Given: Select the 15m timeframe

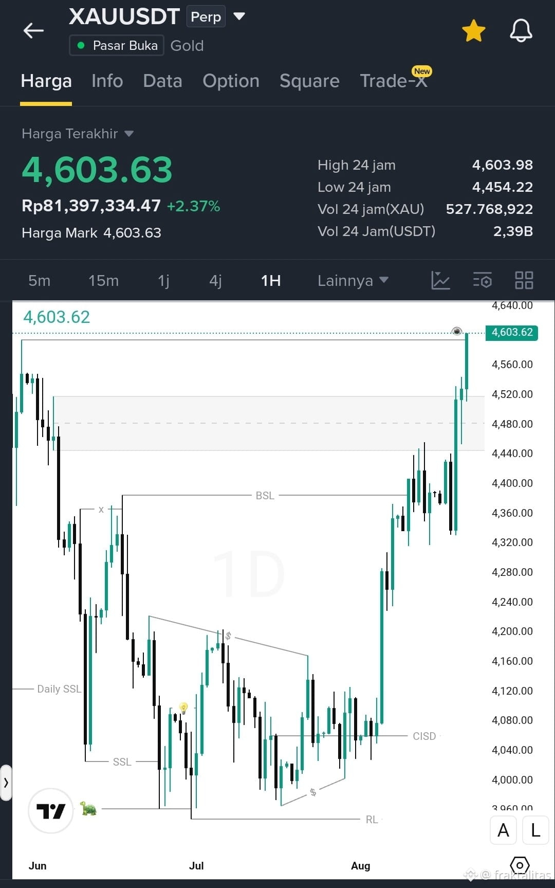Looking at the screenshot, I should click(x=103, y=281).
